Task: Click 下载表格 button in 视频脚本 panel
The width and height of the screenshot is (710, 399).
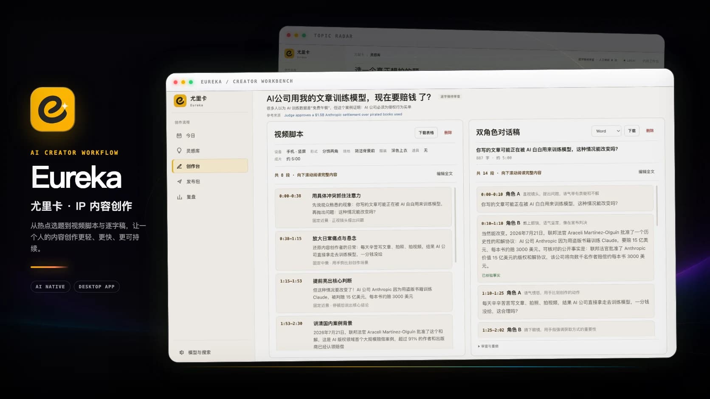Action: point(426,133)
